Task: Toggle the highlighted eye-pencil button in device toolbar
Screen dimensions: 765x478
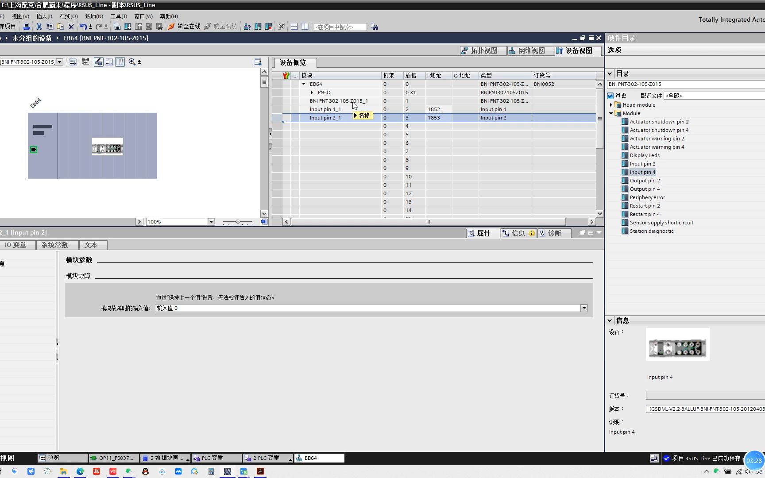Action: [x=98, y=62]
